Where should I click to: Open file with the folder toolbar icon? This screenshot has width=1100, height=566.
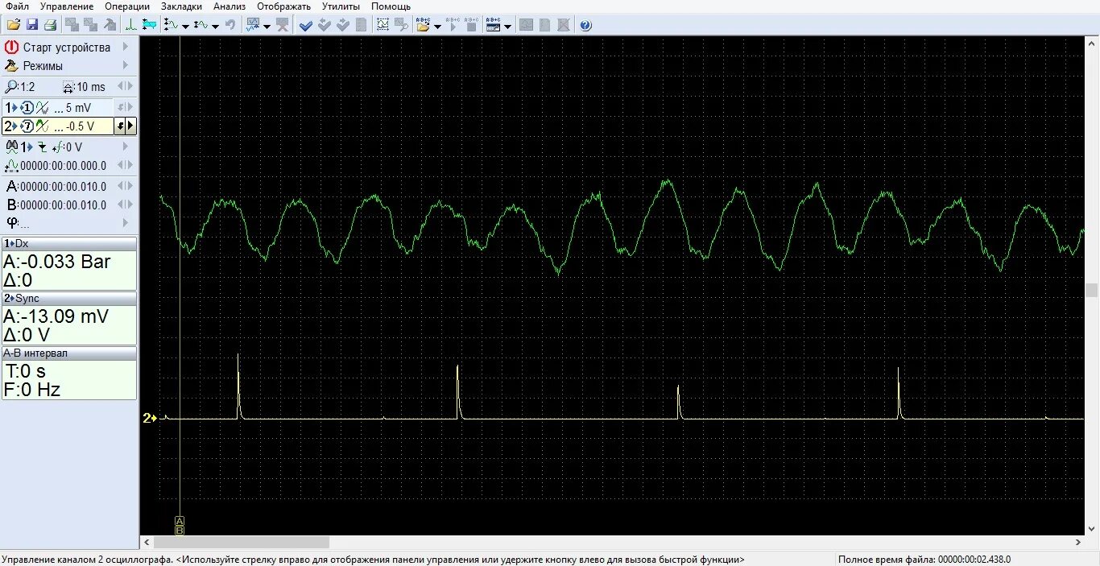point(13,25)
